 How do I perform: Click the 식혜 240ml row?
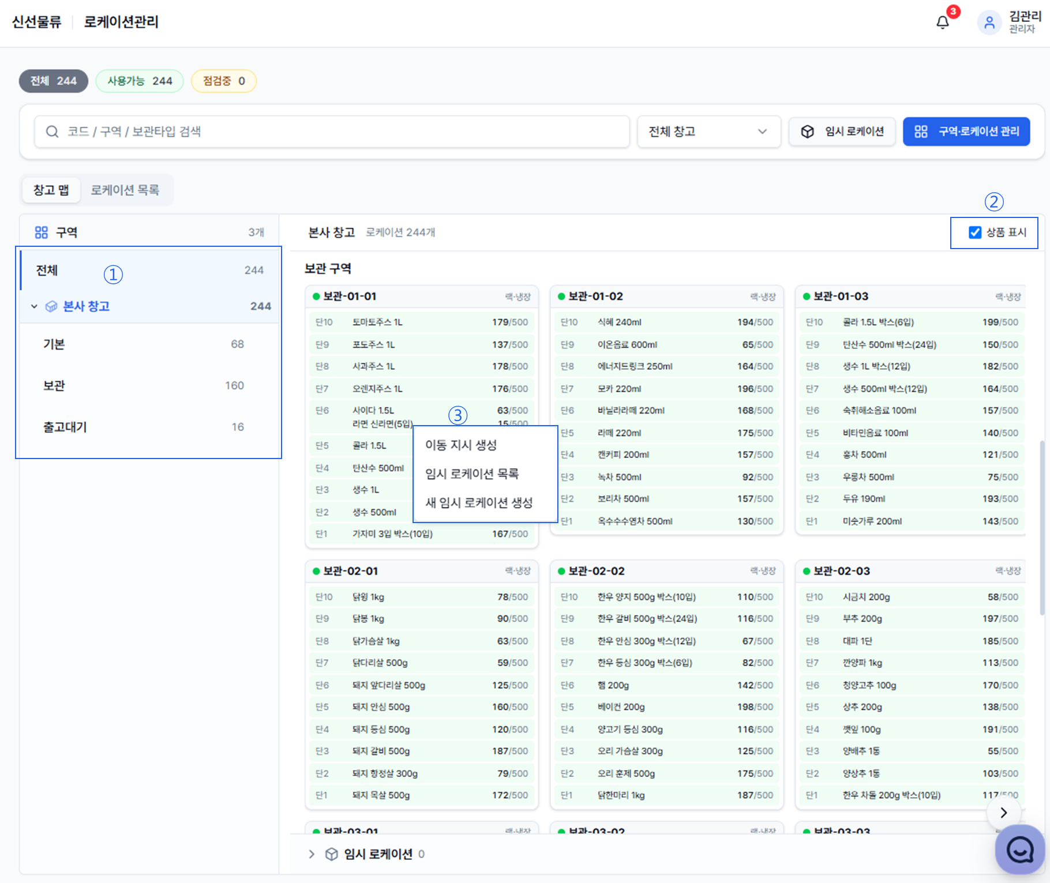[667, 322]
